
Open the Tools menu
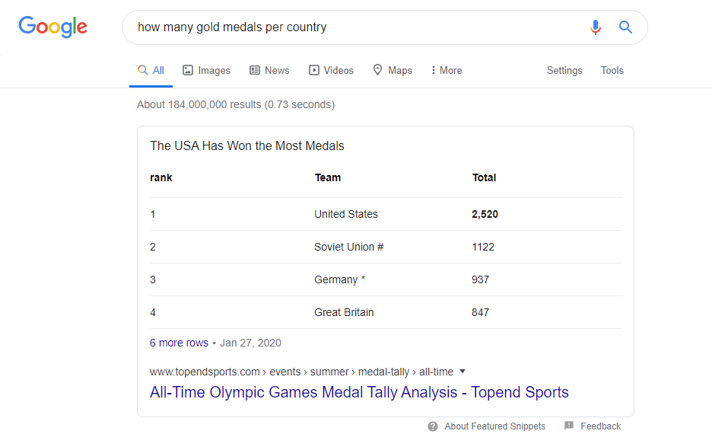click(x=612, y=69)
